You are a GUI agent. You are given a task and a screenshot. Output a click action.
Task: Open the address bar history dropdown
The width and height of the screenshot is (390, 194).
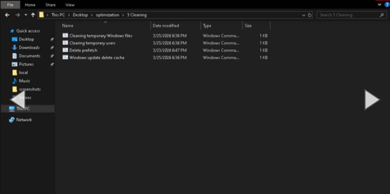click(x=304, y=15)
